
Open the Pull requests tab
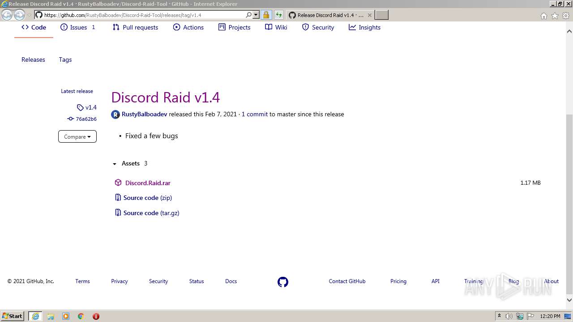click(x=135, y=27)
